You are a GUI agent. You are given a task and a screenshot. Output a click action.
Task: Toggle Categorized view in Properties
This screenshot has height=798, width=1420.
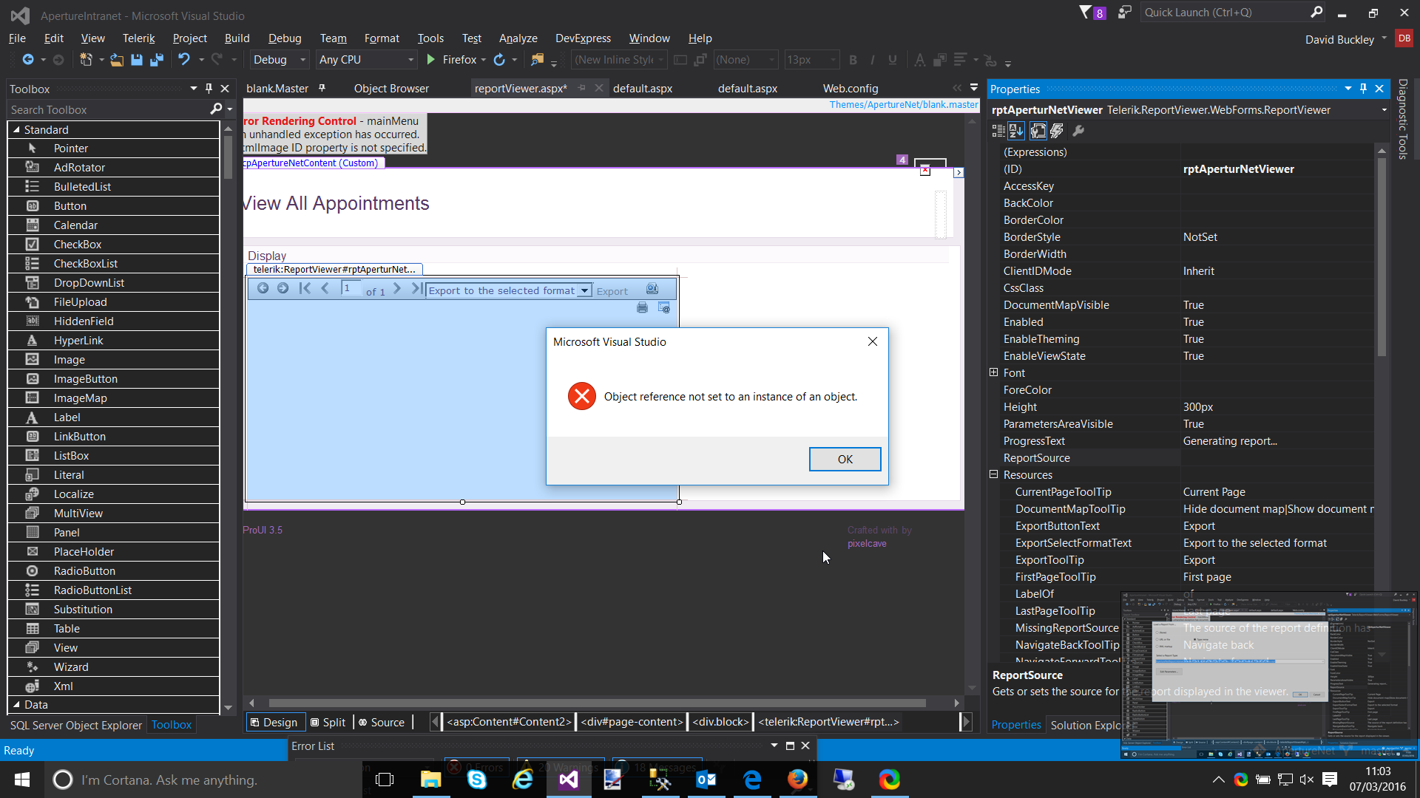pos(998,131)
